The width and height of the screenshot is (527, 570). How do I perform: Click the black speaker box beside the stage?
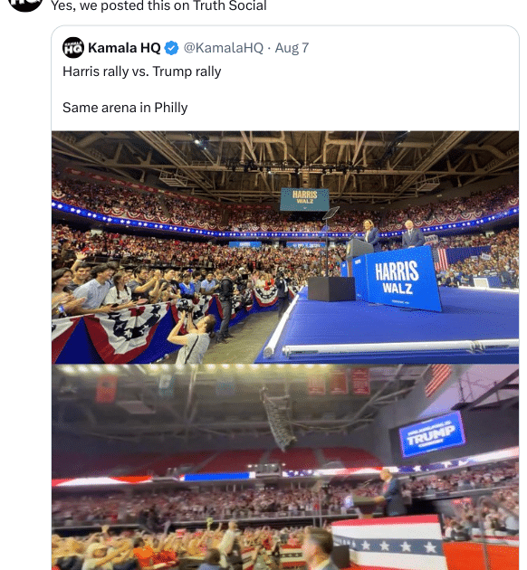coord(331,289)
